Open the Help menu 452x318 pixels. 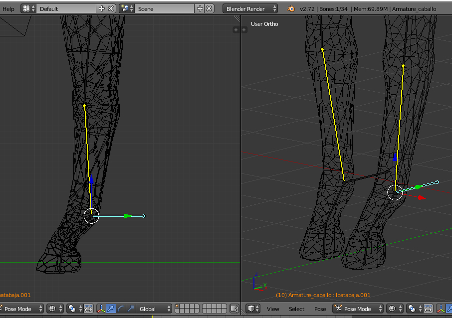click(x=8, y=9)
